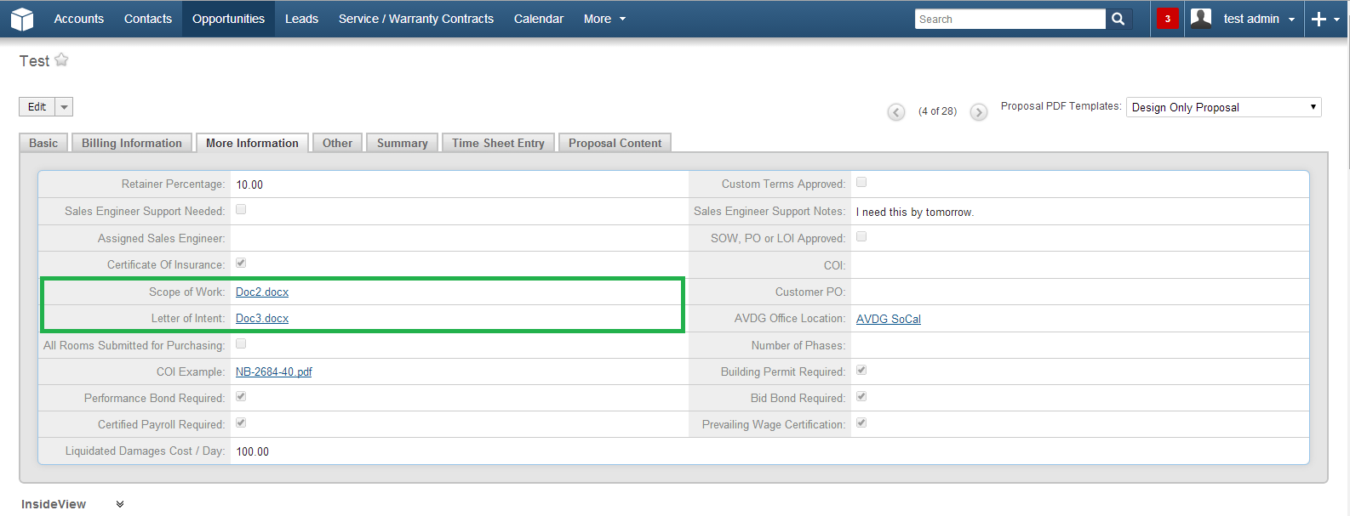Image resolution: width=1350 pixels, height=516 pixels.
Task: Click the InsideView panel heading
Action: tap(54, 504)
